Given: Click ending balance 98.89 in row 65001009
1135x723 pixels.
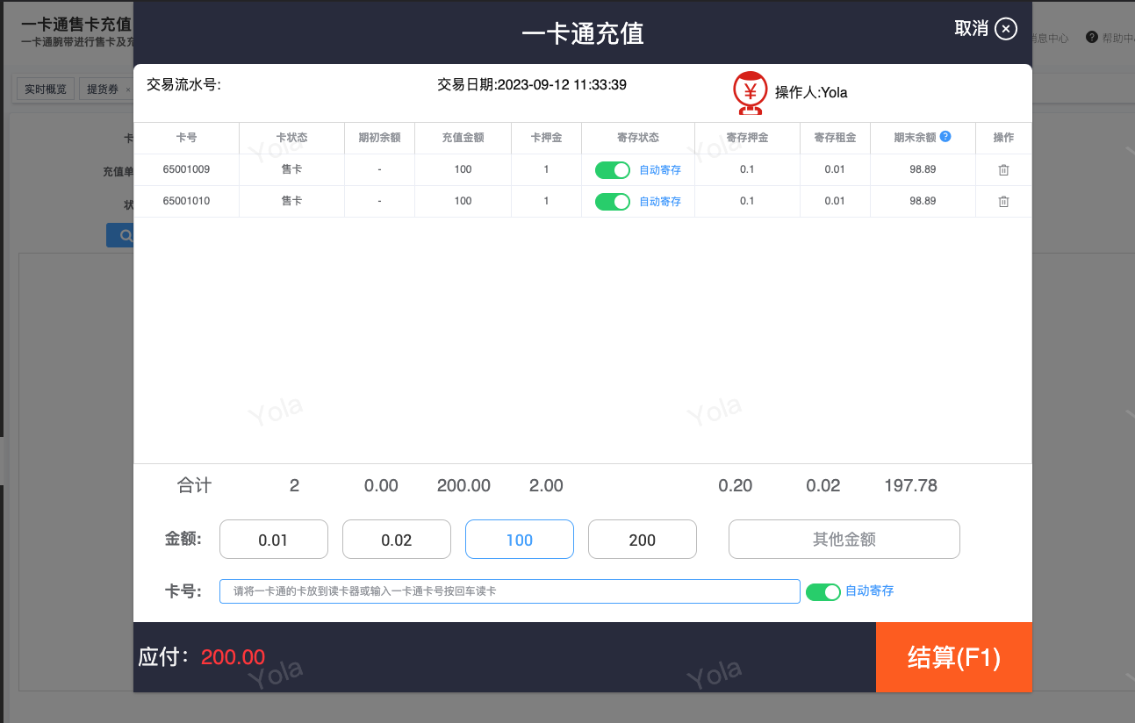Looking at the screenshot, I should (923, 169).
